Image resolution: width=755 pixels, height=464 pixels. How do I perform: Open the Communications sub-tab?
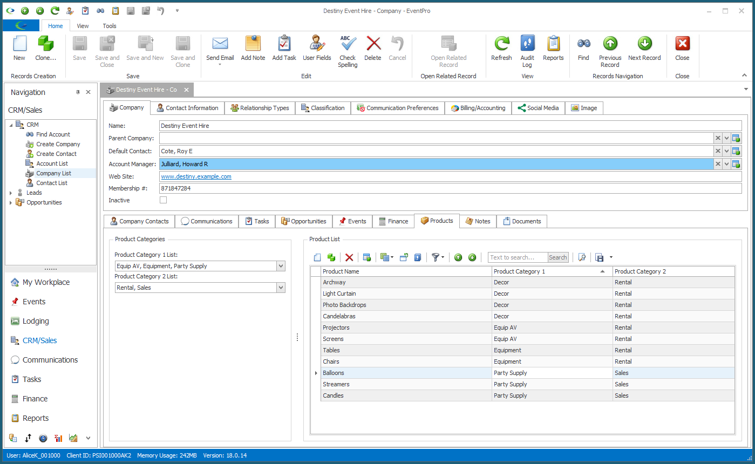(x=207, y=221)
